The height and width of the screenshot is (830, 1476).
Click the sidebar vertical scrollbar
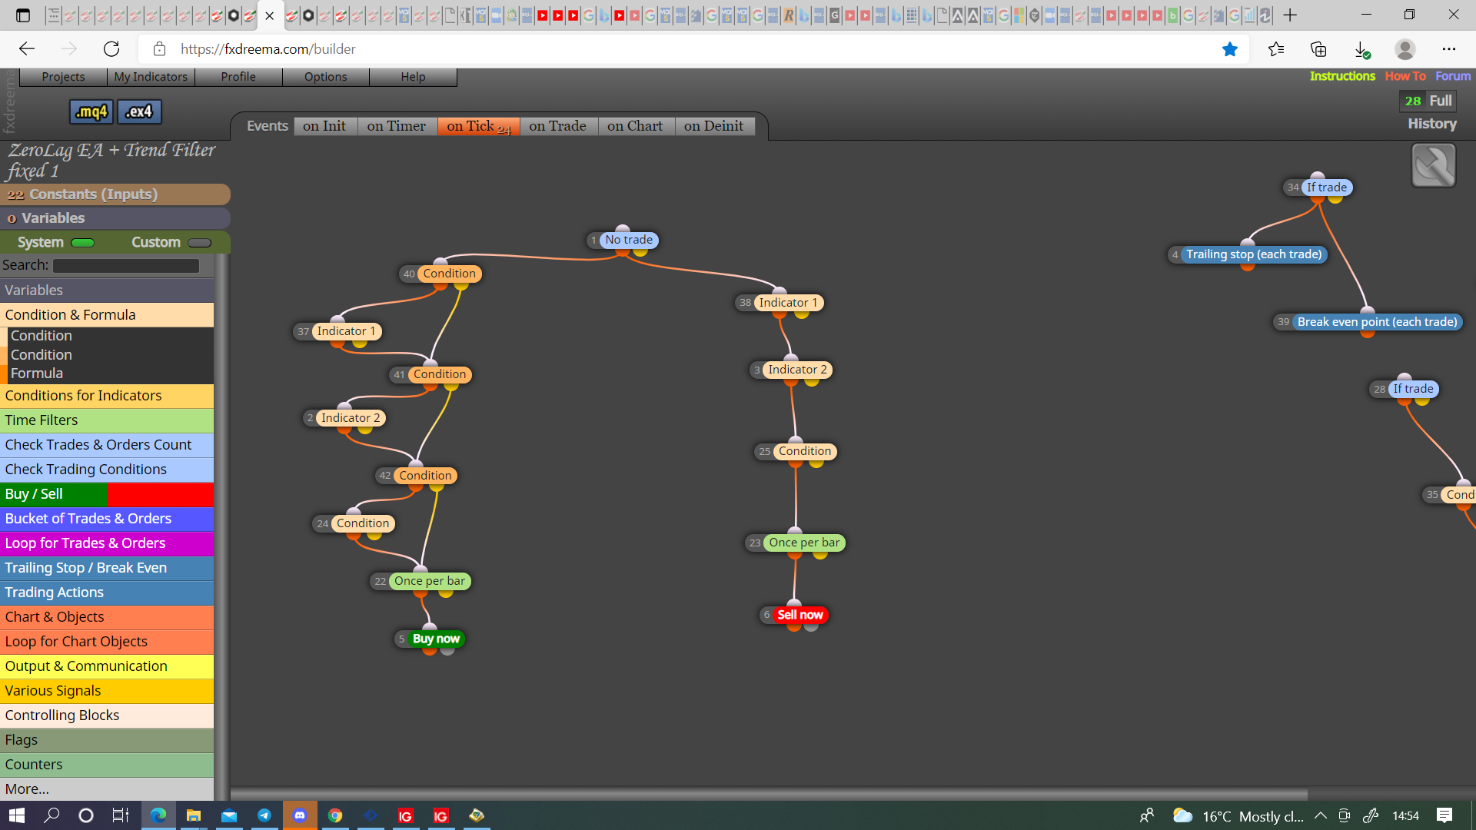pyautogui.click(x=221, y=527)
